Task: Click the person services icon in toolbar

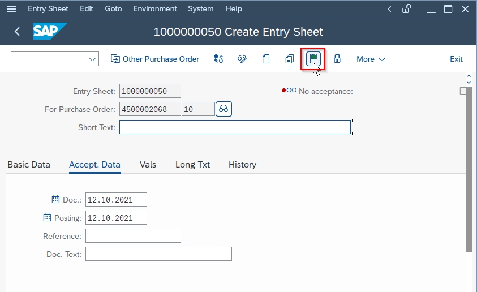Action: (x=218, y=59)
